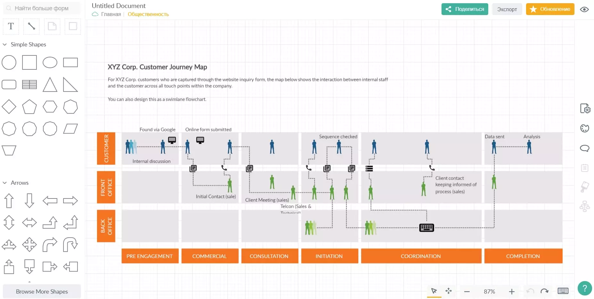Open keyboard shortcuts icon

point(563,291)
